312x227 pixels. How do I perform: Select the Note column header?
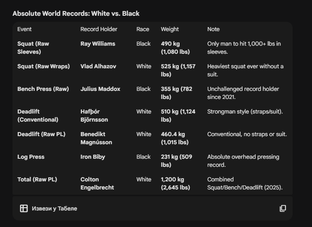[213, 29]
